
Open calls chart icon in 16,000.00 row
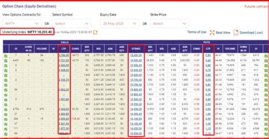(x=6, y=109)
